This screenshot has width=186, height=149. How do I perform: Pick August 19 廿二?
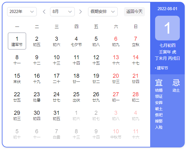(x=96, y=78)
